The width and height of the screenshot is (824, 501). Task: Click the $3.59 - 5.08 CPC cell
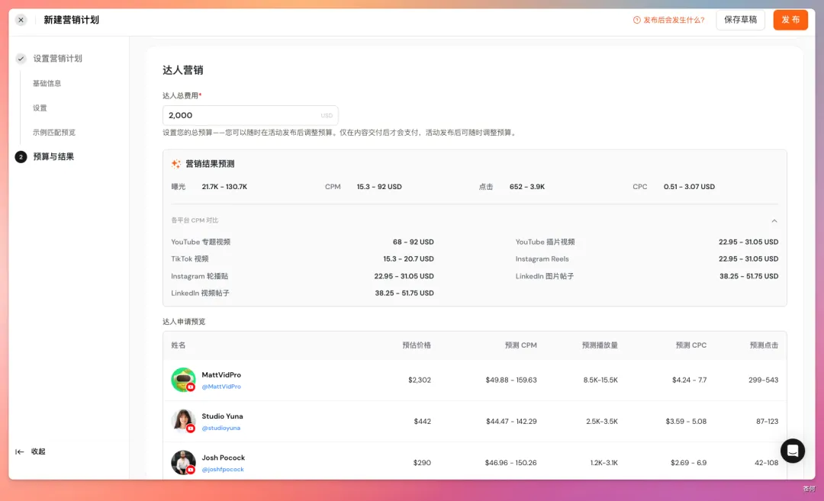[x=686, y=421]
